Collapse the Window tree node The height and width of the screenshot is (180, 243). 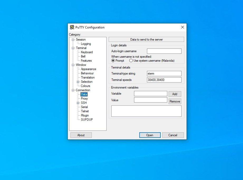(x=73, y=65)
